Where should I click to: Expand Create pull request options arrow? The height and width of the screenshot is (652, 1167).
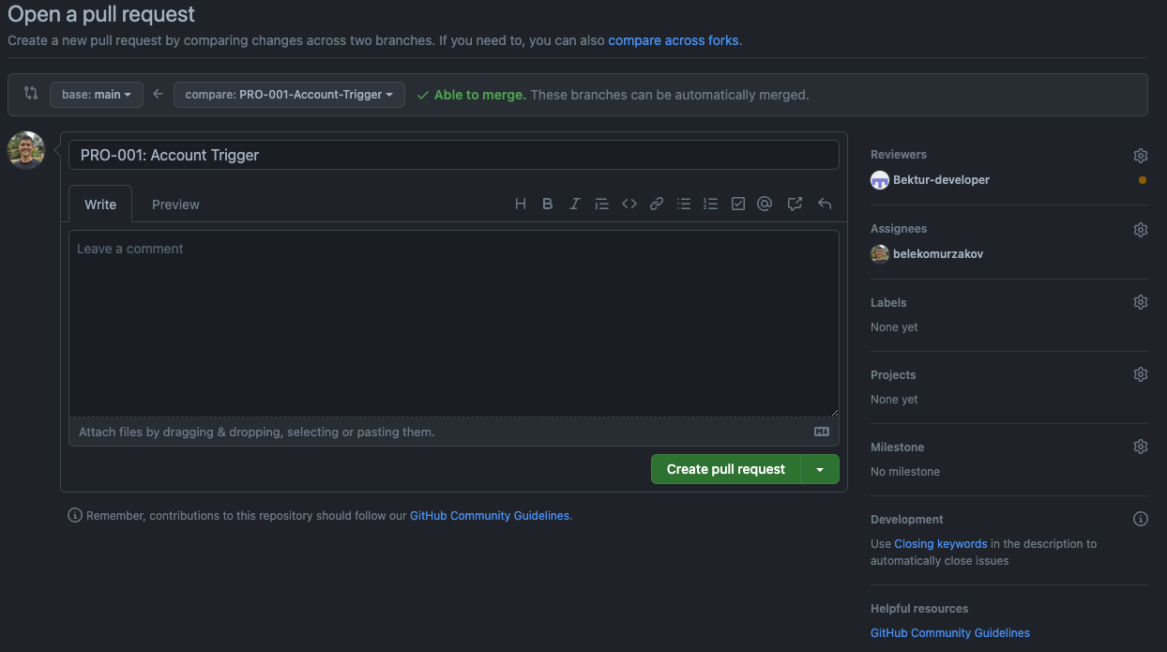click(x=820, y=469)
